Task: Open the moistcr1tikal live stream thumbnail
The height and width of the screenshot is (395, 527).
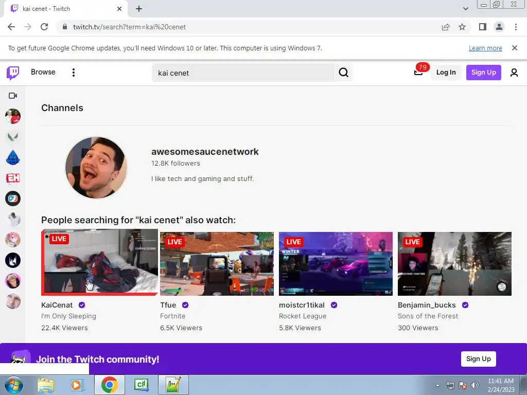Action: 336,264
